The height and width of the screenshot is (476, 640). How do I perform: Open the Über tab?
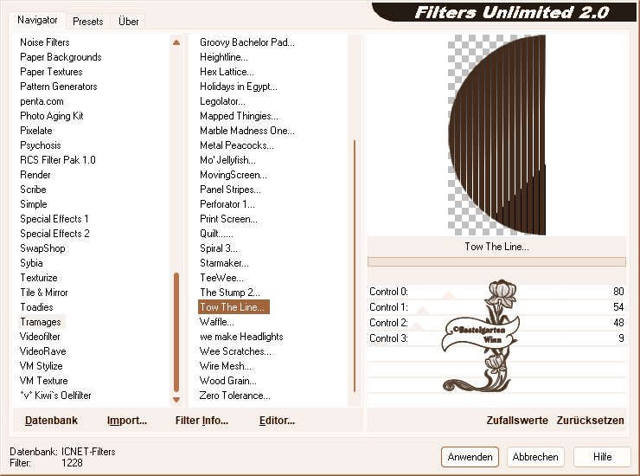tap(128, 22)
